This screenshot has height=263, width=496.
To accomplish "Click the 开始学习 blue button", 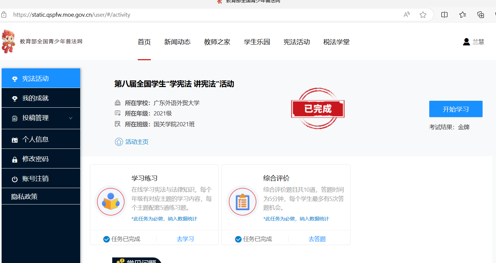I will click(456, 109).
